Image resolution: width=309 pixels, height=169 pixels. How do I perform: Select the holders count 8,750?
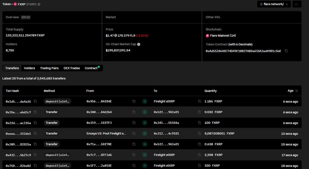(x=10, y=50)
